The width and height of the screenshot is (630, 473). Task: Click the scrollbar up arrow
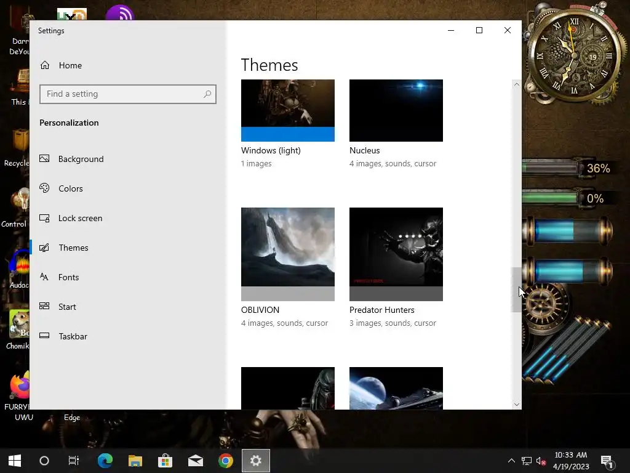[517, 84]
